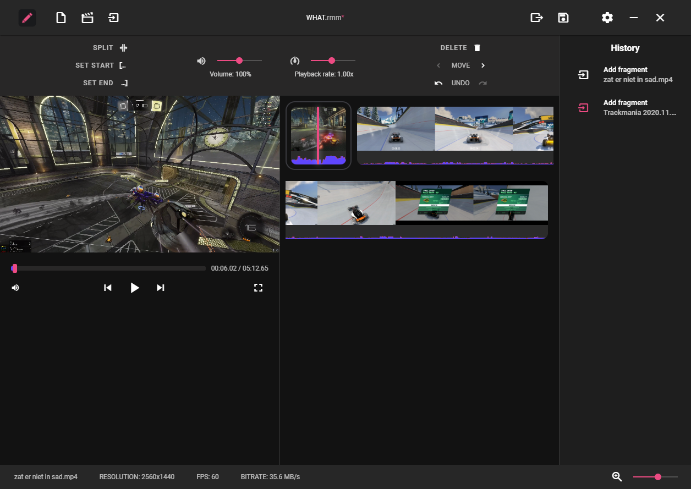Click the pink playhead marker in timeline
The height and width of the screenshot is (489, 691).
tap(317, 135)
